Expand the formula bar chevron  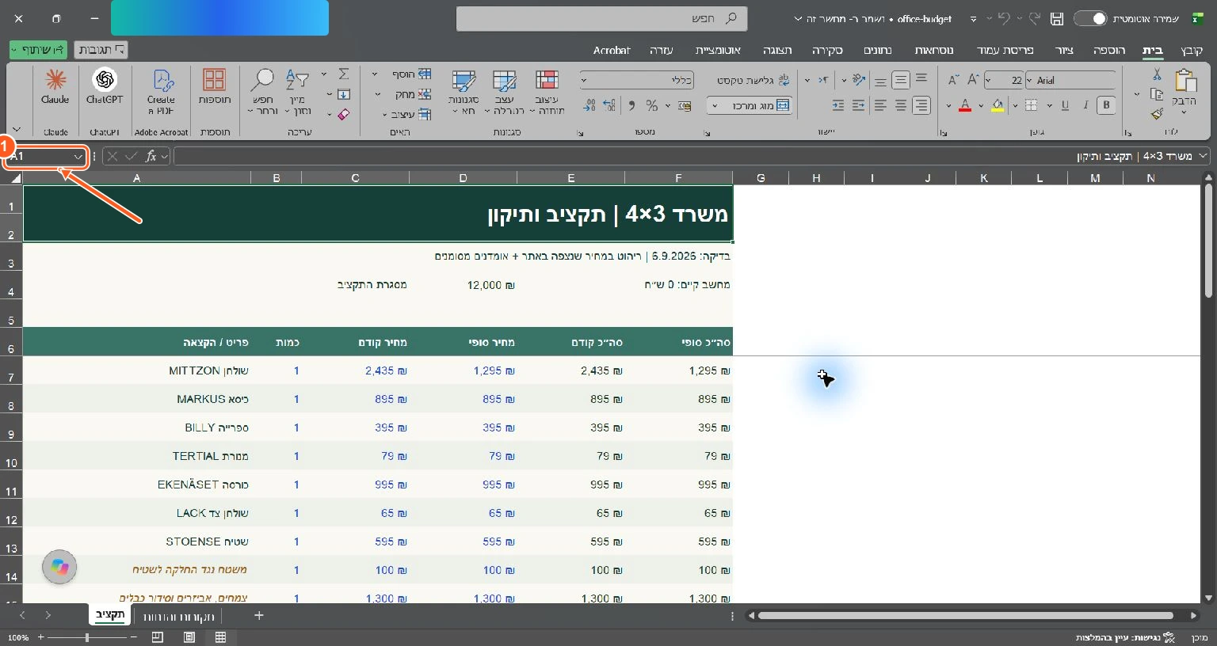1204,156
